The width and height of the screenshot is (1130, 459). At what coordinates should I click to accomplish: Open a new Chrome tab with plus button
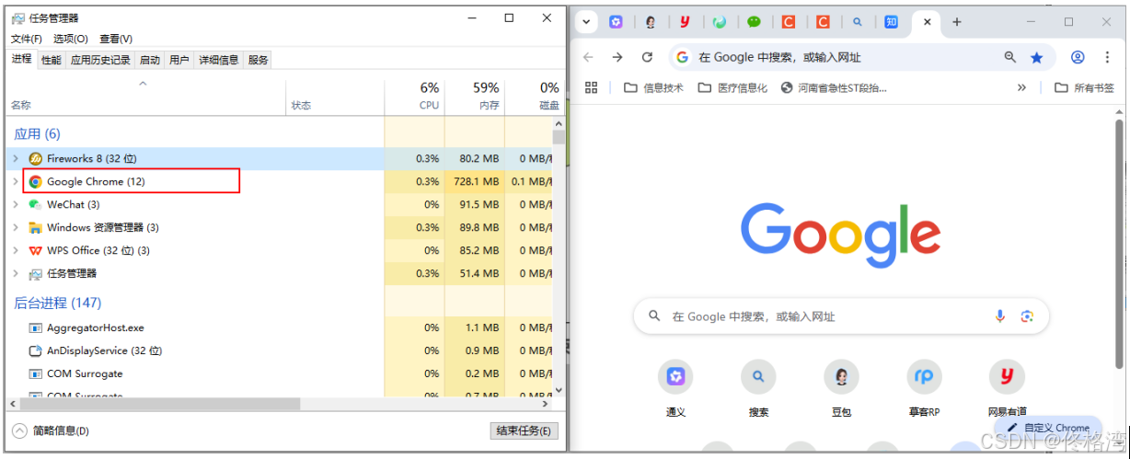[x=957, y=22]
